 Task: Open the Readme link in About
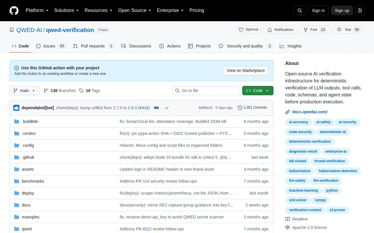[296, 219]
